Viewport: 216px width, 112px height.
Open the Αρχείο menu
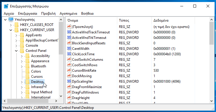point(9,14)
